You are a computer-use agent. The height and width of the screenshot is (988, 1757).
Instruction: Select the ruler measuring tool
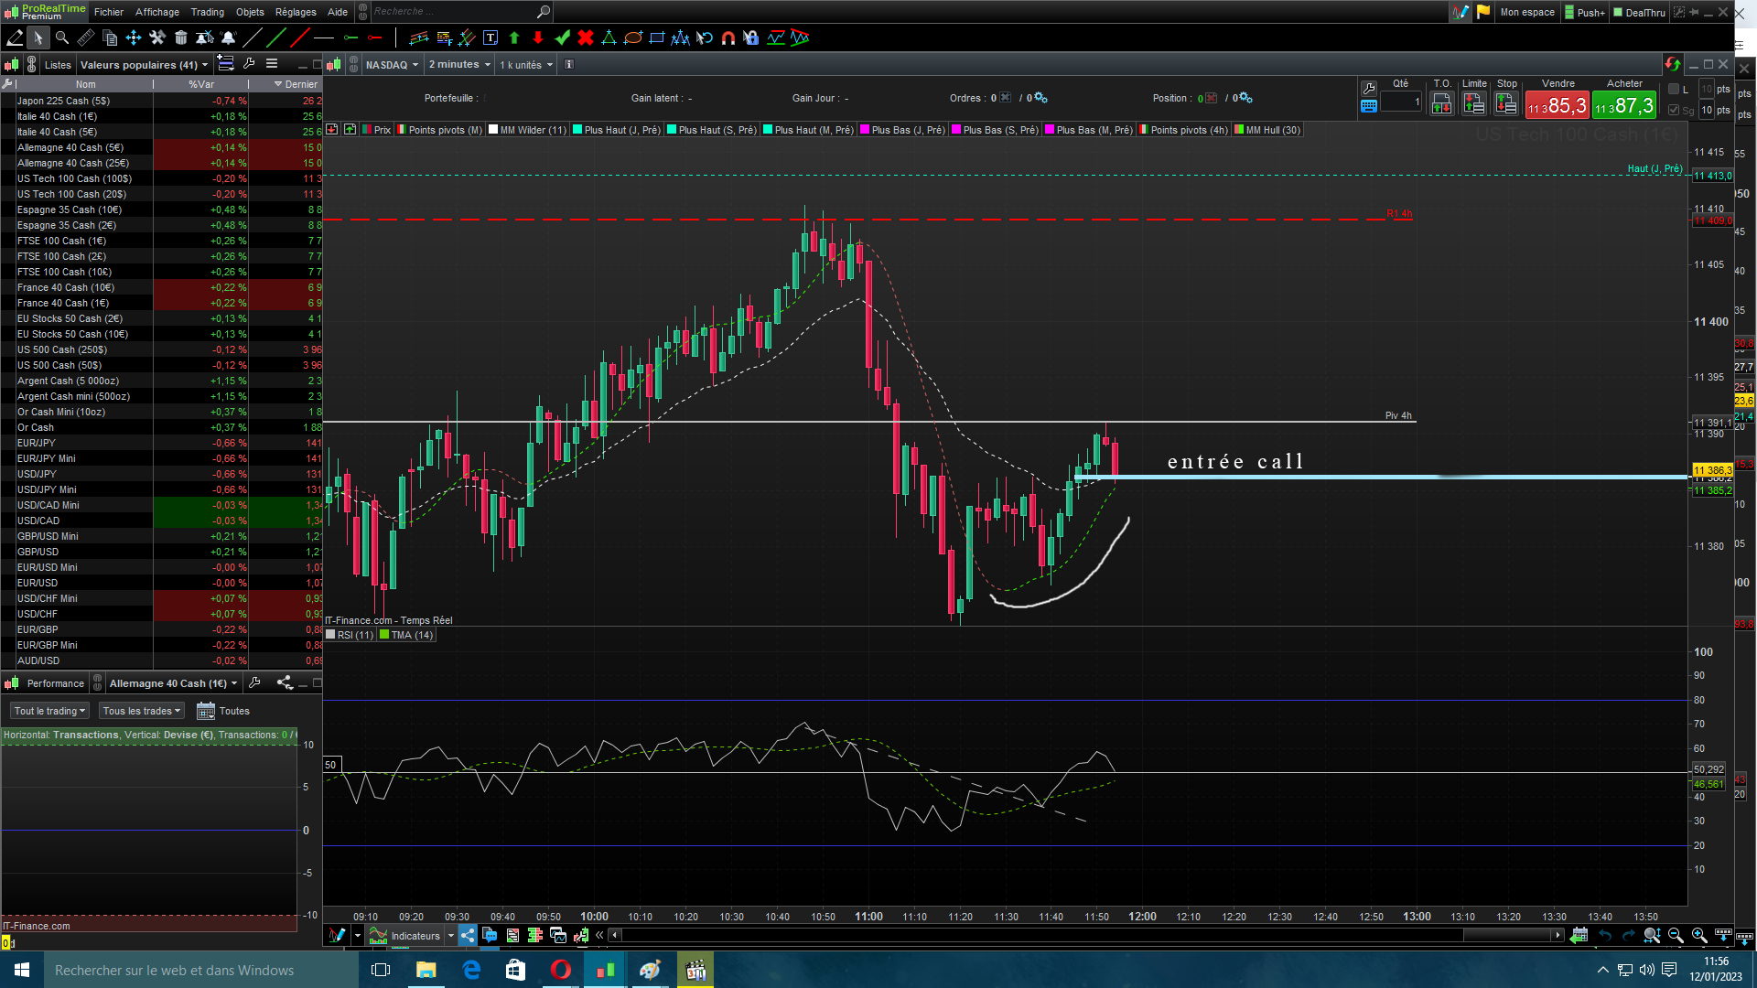coord(85,38)
